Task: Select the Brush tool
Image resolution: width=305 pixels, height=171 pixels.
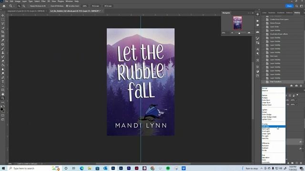Action: click(x=3, y=48)
